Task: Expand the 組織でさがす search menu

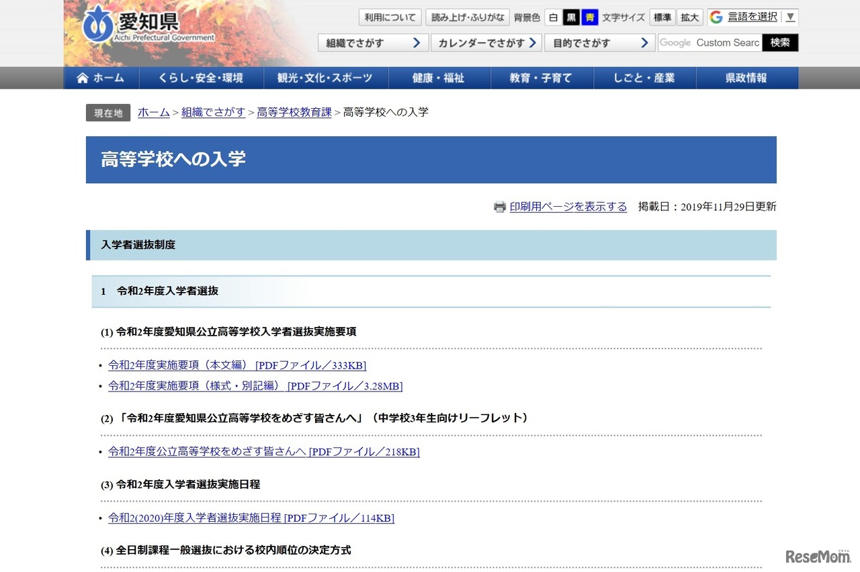Action: click(373, 42)
